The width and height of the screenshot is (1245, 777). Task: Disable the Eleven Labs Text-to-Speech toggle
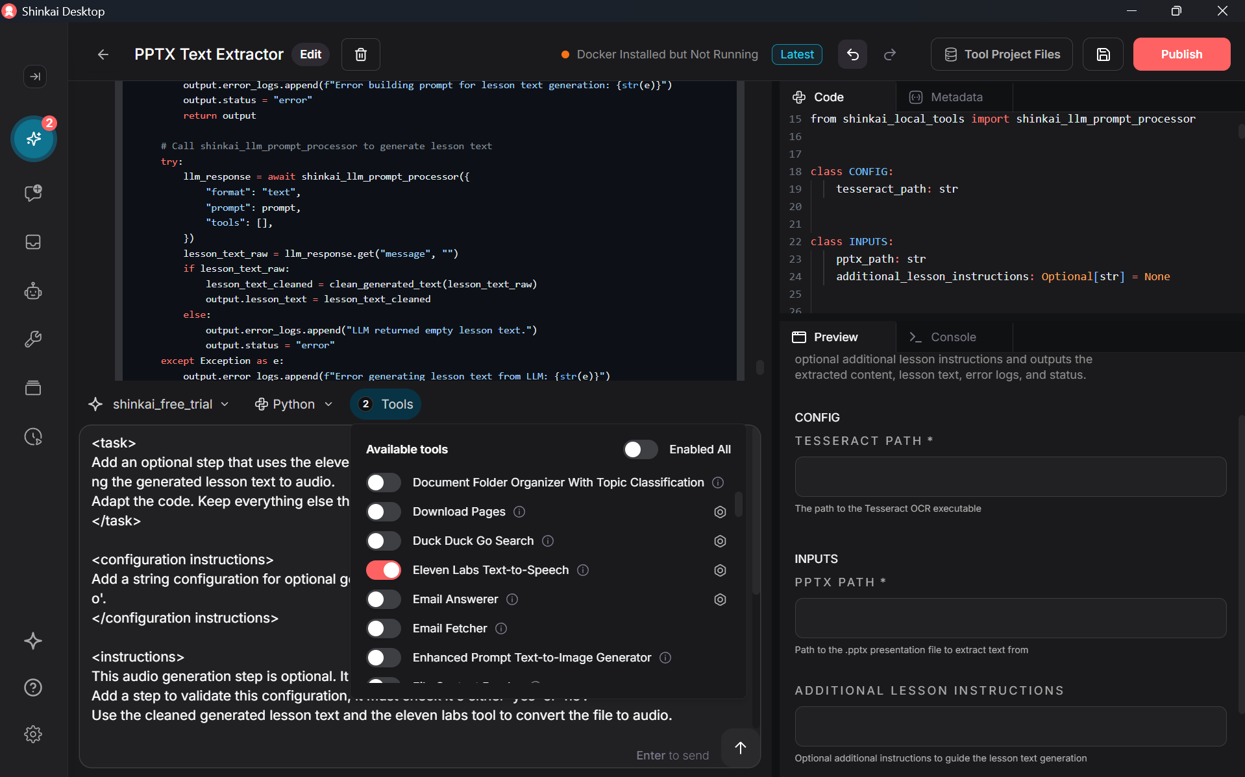pos(384,570)
